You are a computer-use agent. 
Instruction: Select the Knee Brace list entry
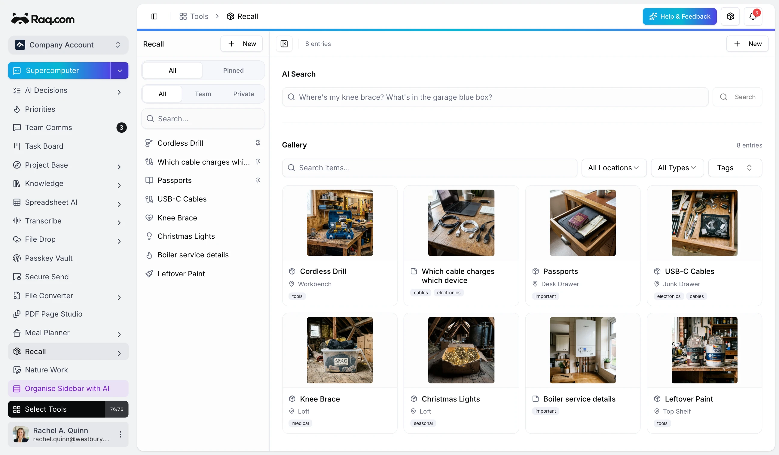click(x=203, y=218)
